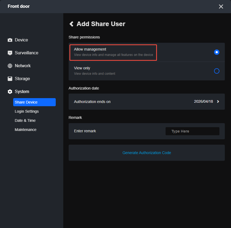231x228 pixels.
Task: Click the Network globe icon
Action: (10, 66)
